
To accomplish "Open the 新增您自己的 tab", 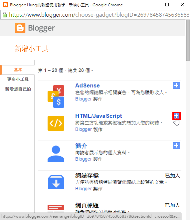I will 18,89.
